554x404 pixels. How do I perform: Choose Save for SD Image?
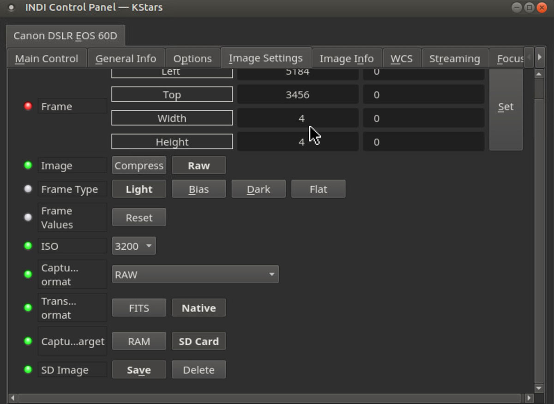click(139, 370)
